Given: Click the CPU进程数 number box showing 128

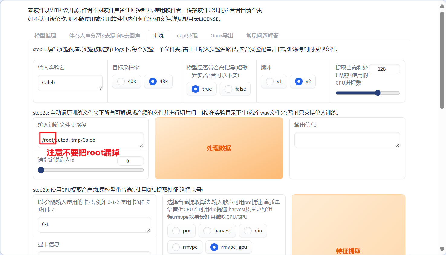Looking at the screenshot, I should tap(384, 69).
